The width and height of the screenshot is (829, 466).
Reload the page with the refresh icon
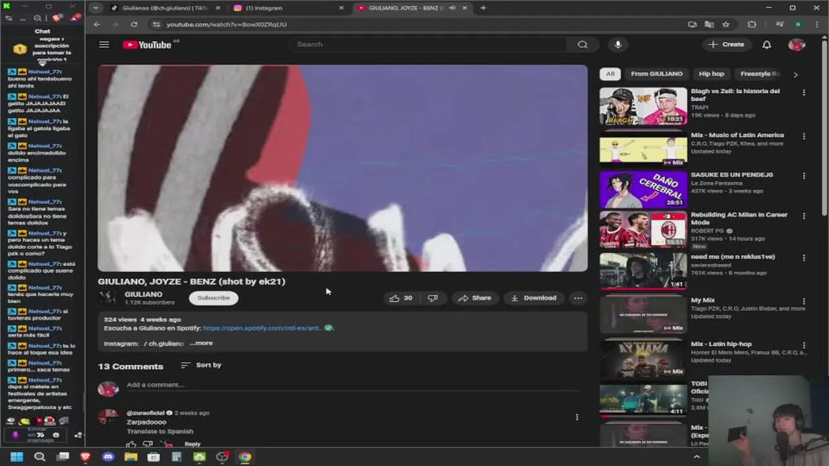tap(134, 25)
